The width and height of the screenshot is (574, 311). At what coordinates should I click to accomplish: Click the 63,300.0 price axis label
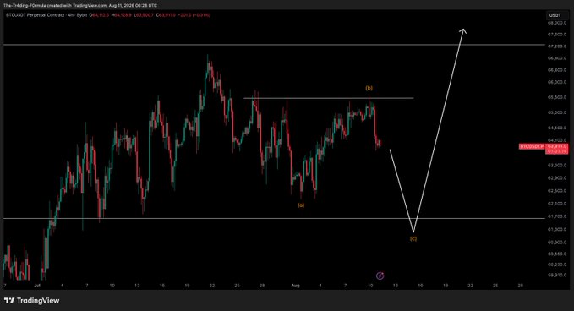click(557, 166)
